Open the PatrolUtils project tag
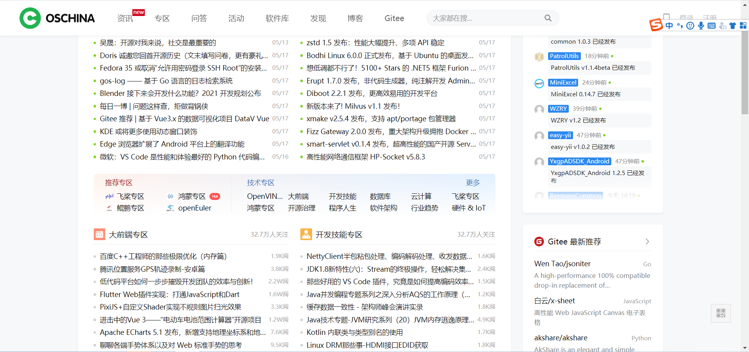Viewport: 749px width, 352px height. [x=564, y=56]
